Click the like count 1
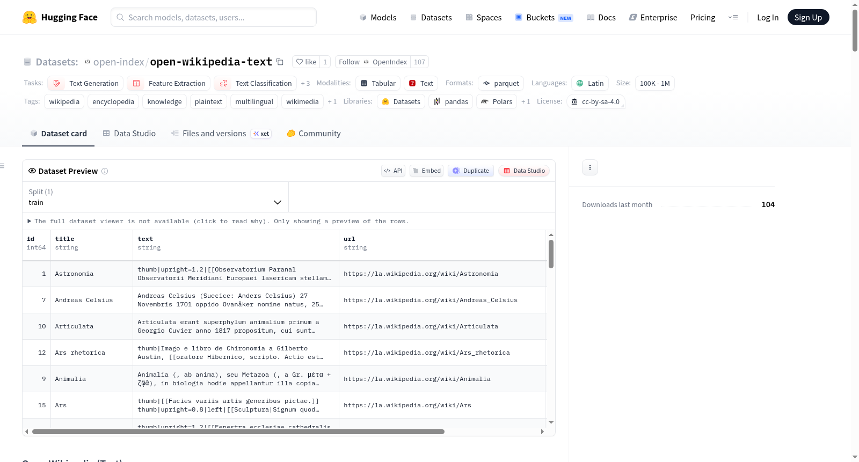Screen dimensions: 859x462 tap(325, 62)
